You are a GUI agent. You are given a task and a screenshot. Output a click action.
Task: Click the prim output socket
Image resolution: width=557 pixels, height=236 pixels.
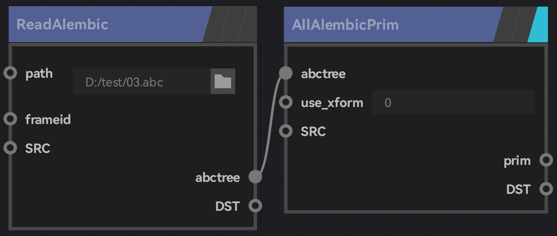point(546,160)
